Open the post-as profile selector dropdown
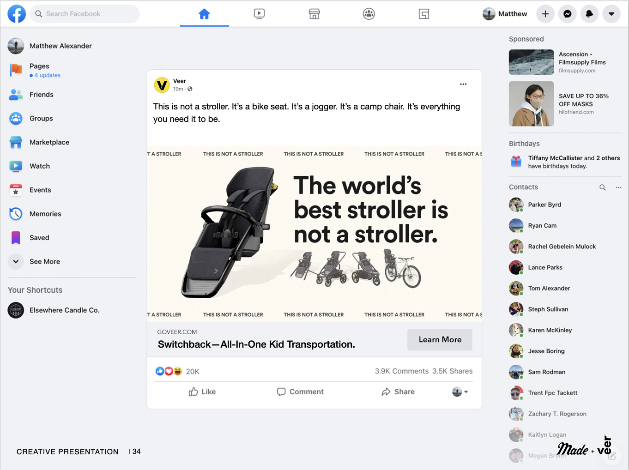629x470 pixels. pos(460,392)
